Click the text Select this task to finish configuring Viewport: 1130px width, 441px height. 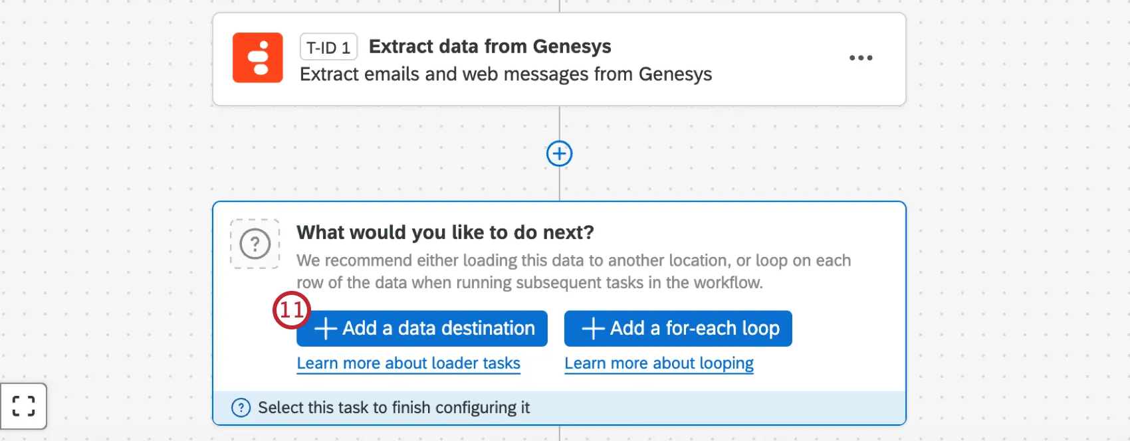pos(394,407)
